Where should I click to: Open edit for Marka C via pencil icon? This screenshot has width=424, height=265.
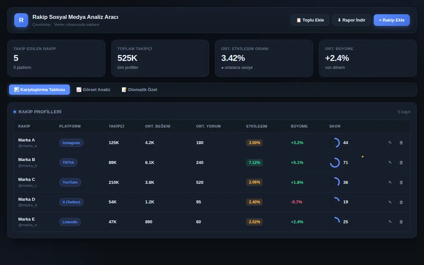(390, 182)
